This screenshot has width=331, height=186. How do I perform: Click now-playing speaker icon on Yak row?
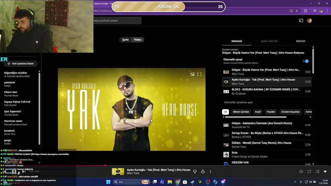(226, 82)
